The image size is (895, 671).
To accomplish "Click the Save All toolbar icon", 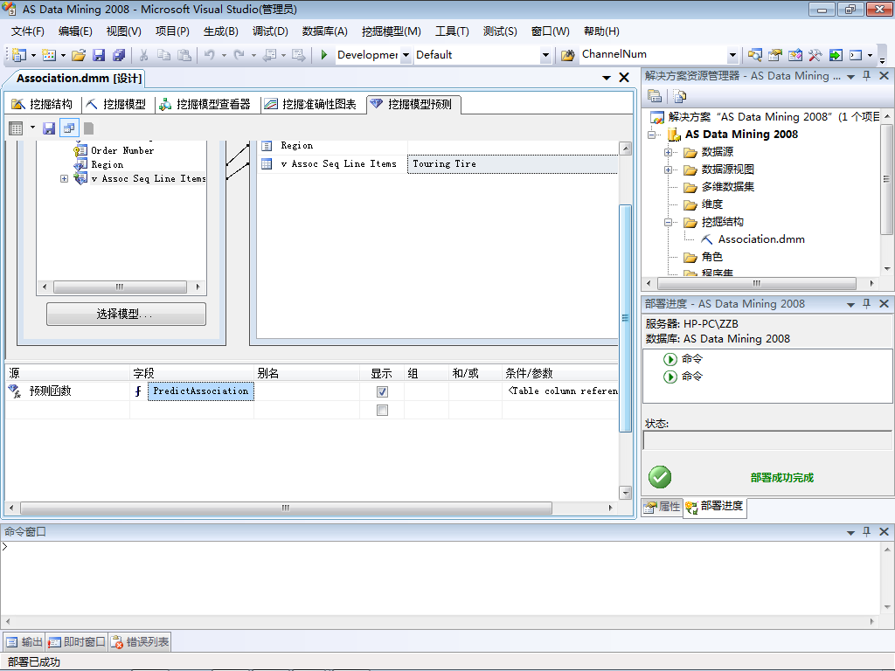I will tap(119, 55).
